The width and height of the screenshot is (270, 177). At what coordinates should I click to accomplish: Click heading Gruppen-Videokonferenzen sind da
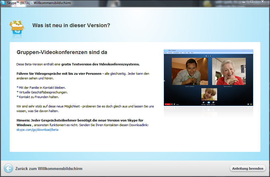62,52
